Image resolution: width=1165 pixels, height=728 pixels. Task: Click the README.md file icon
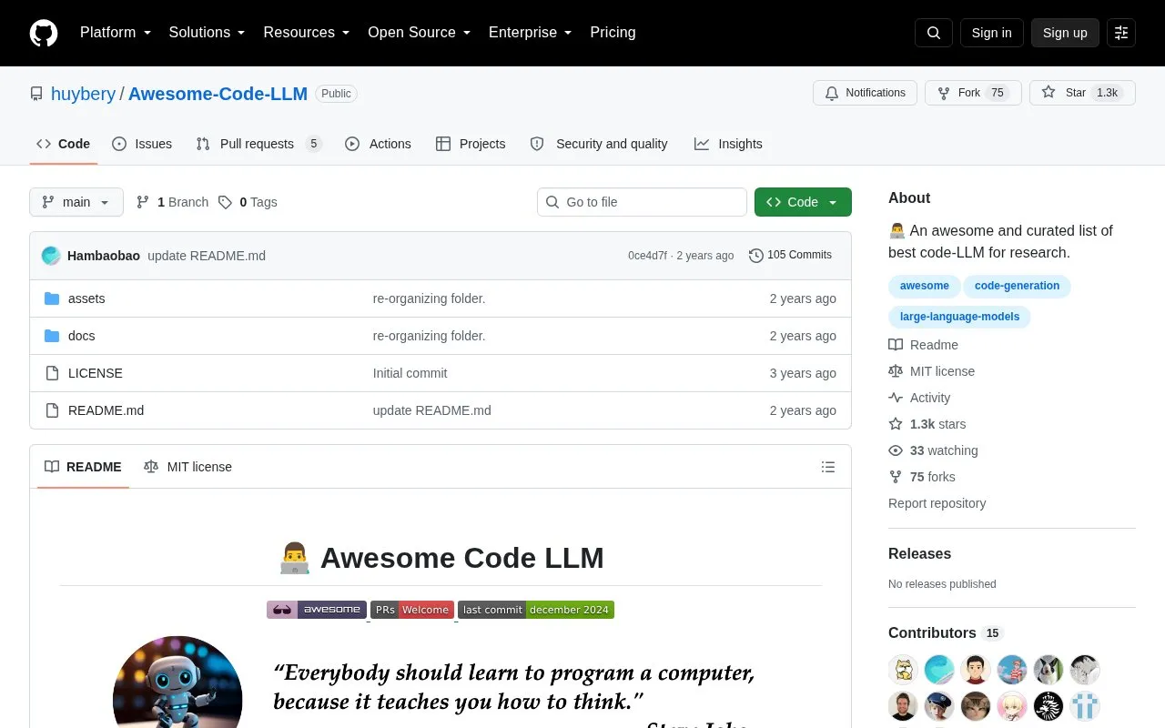click(52, 410)
